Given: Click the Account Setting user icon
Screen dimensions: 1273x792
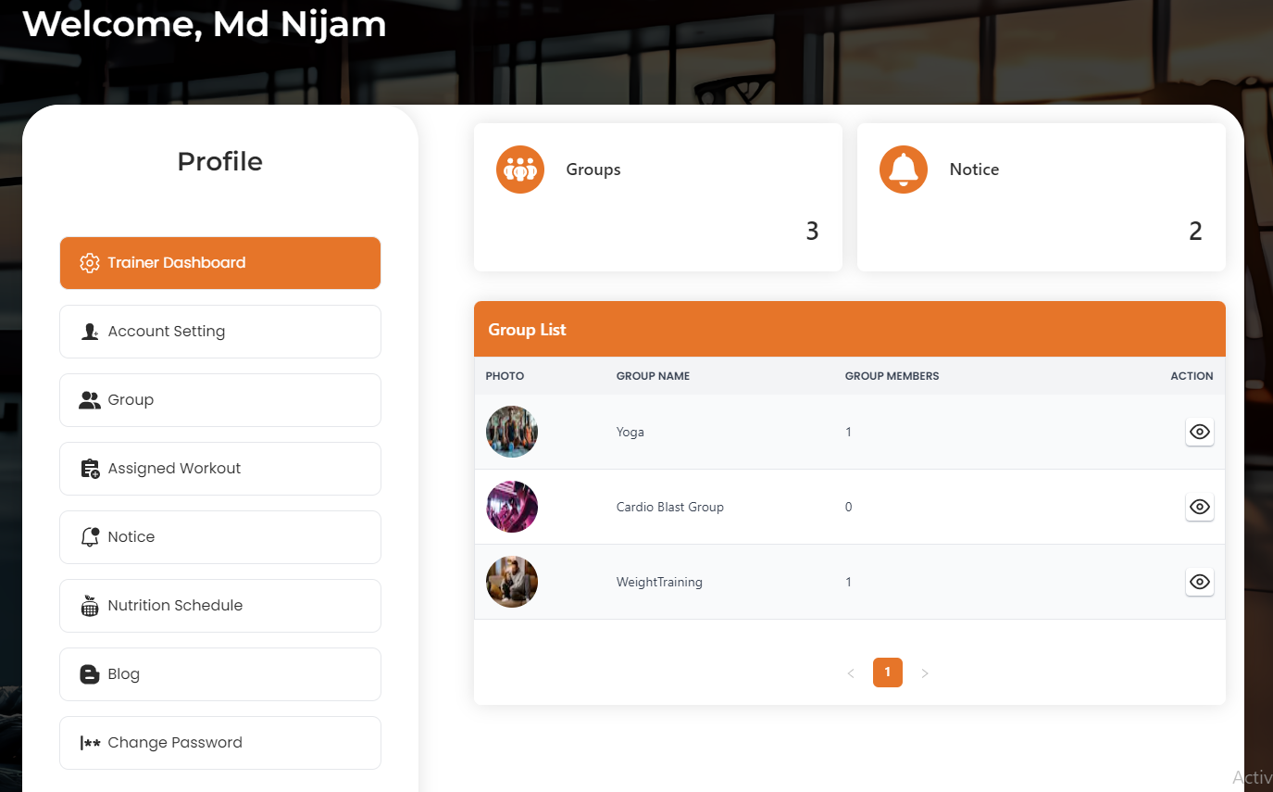Looking at the screenshot, I should tap(90, 332).
